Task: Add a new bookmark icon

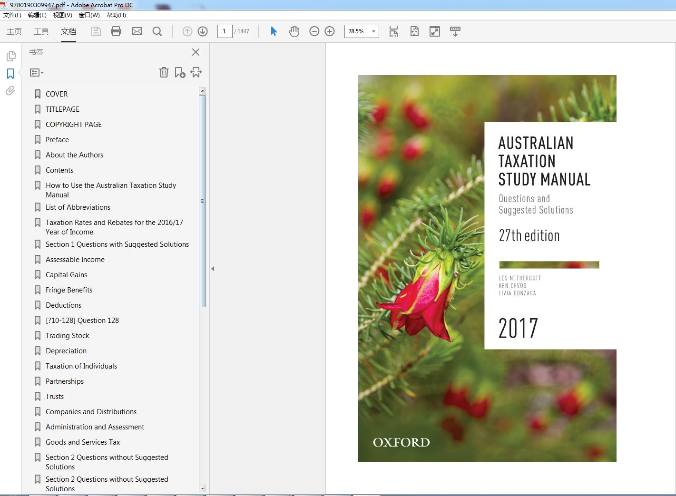Action: 180,72
